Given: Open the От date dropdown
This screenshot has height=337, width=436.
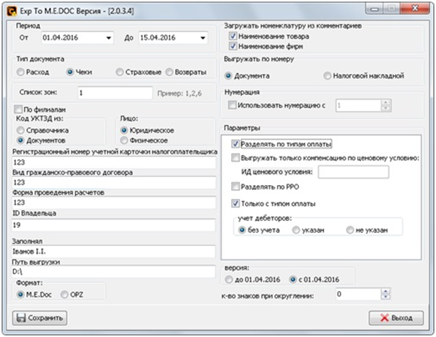Looking at the screenshot, I should pyautogui.click(x=109, y=39).
